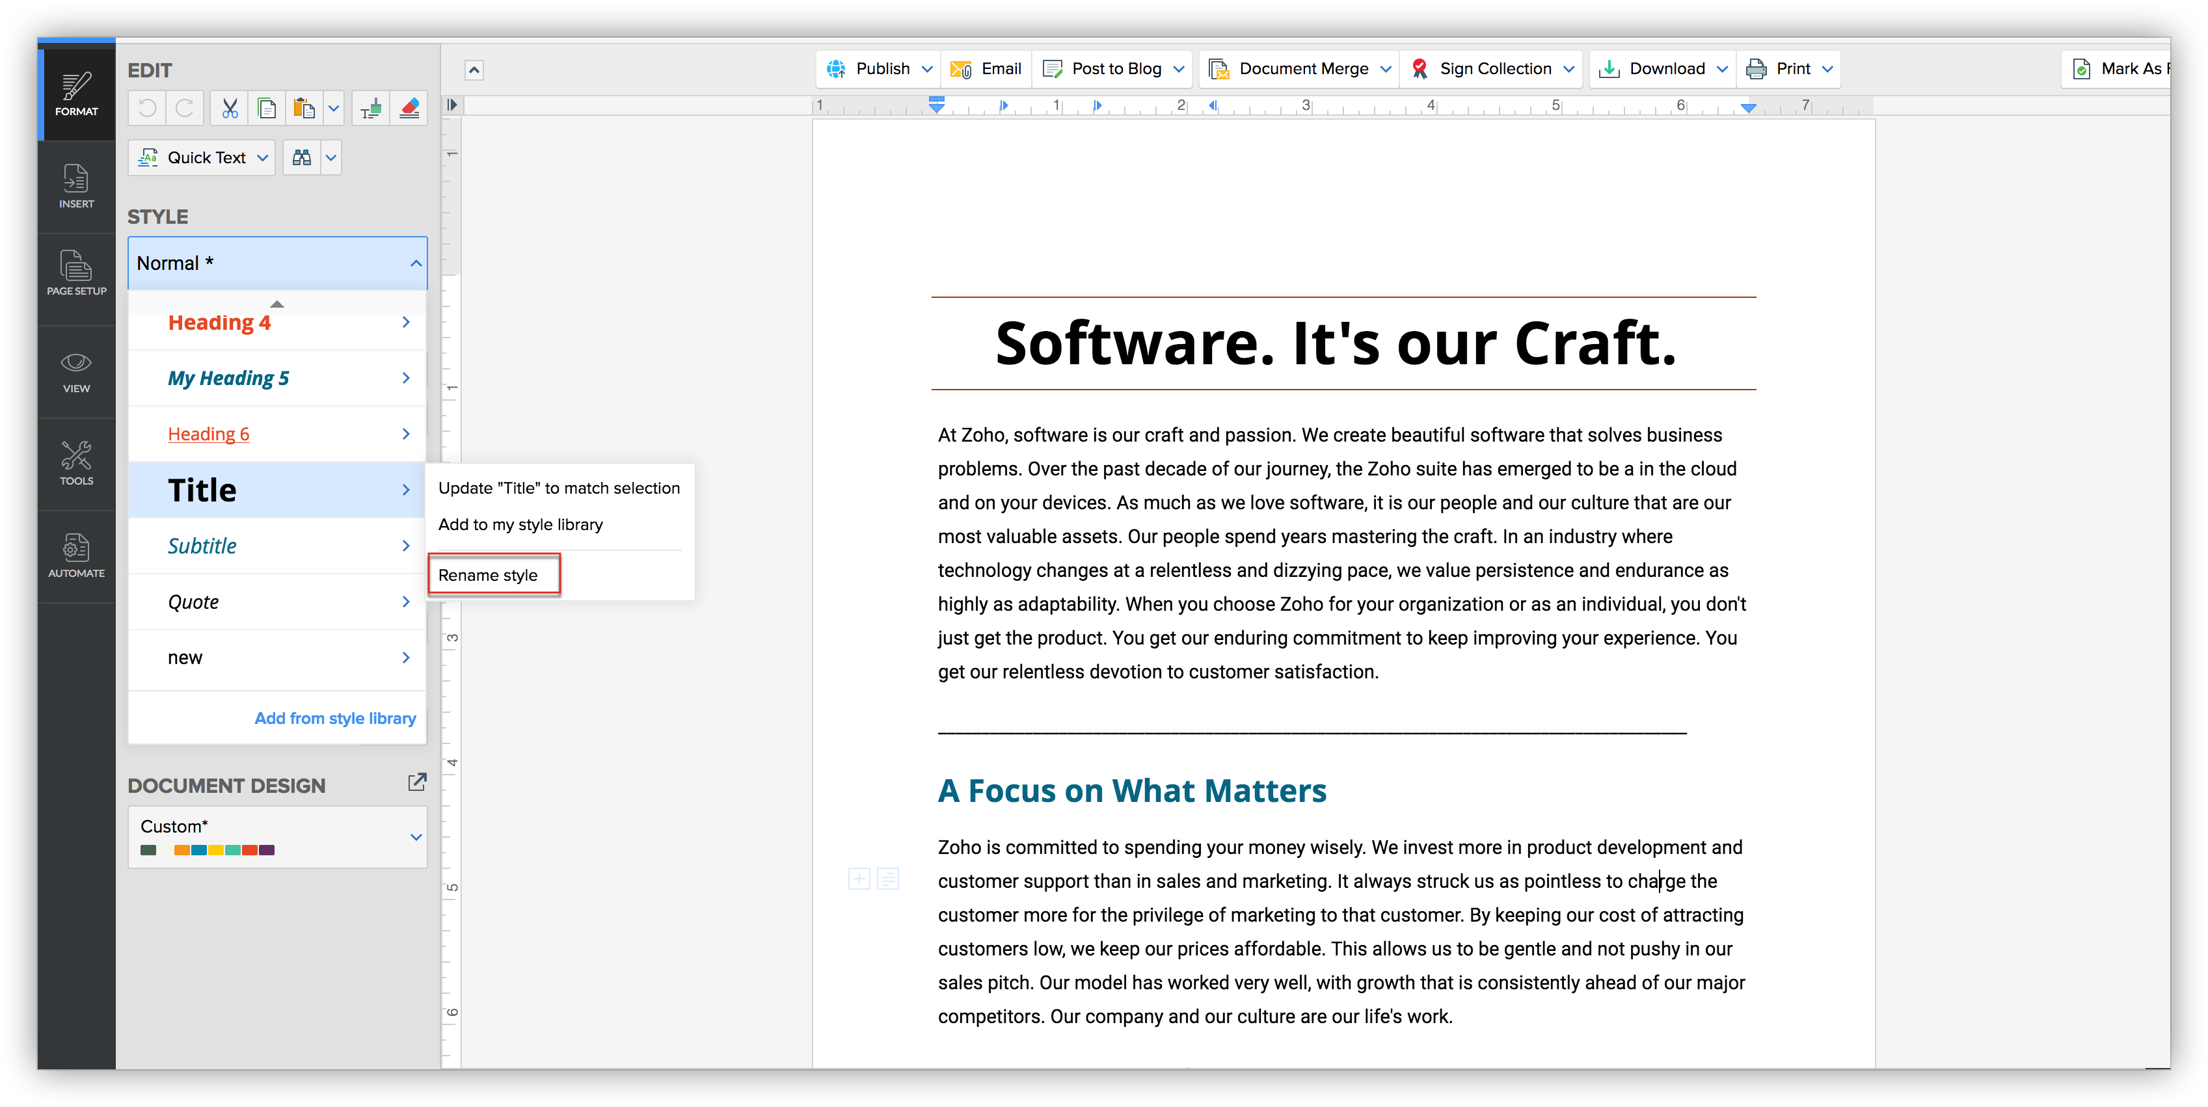The width and height of the screenshot is (2208, 1107).
Task: Collapse the top toolbar with up arrow
Action: point(474,70)
